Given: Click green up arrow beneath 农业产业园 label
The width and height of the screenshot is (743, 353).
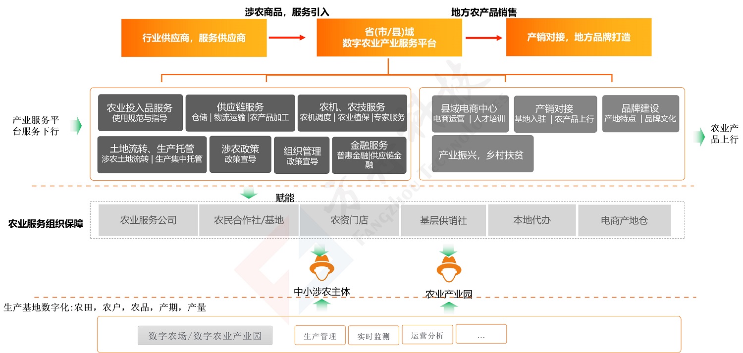Looking at the screenshot, I should 449,307.
